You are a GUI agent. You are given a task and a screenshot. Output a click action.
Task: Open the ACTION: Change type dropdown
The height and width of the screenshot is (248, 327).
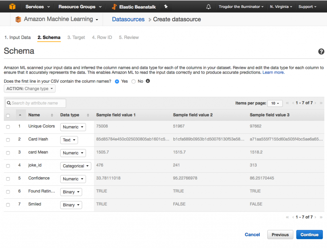point(30,89)
